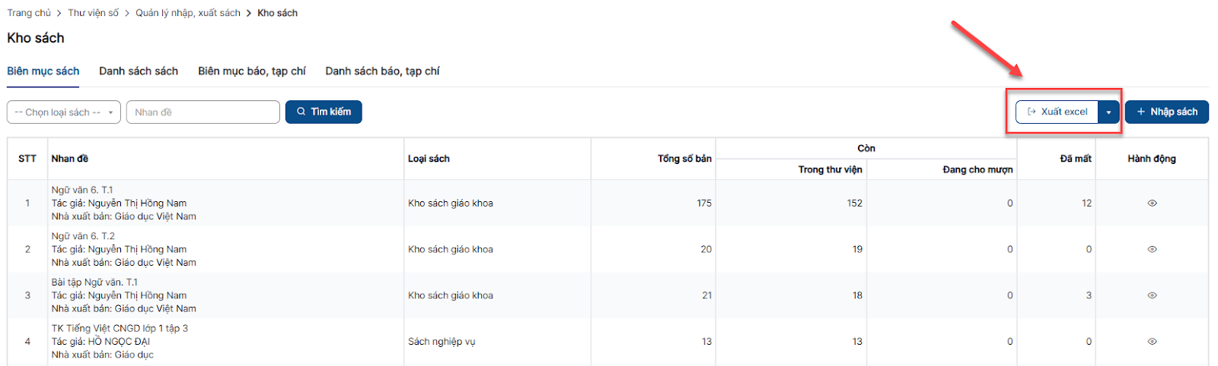Switch to Danh sách sách tab
1218x366 pixels.
coord(139,71)
